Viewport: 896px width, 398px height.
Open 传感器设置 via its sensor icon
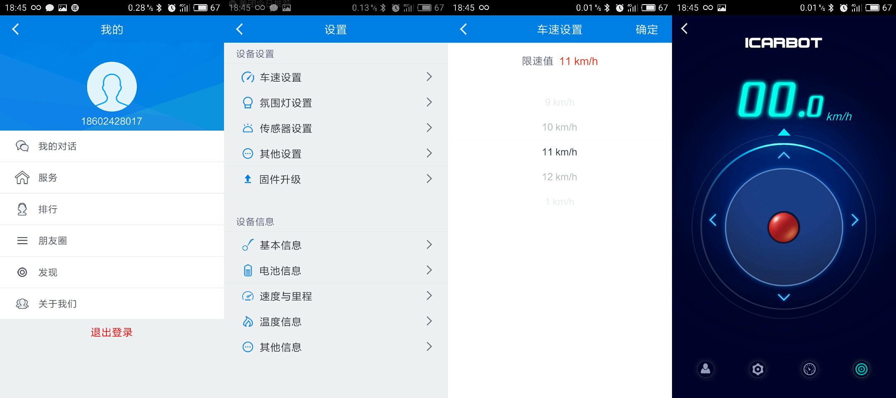248,128
